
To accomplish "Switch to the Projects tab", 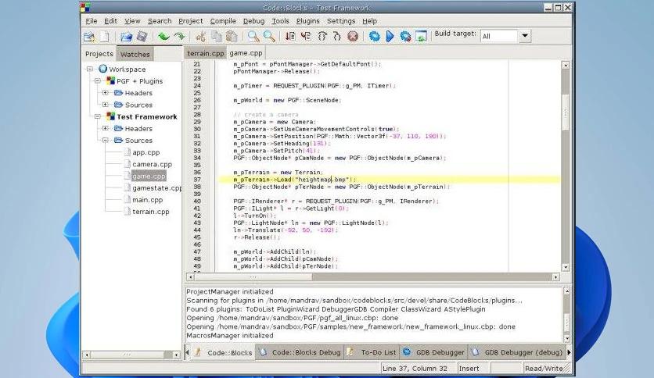I will [x=99, y=54].
